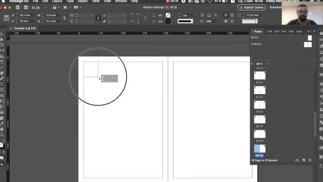Screen dimensions: 323x182
Task: Select the Zoom tool
Action: point(2,135)
